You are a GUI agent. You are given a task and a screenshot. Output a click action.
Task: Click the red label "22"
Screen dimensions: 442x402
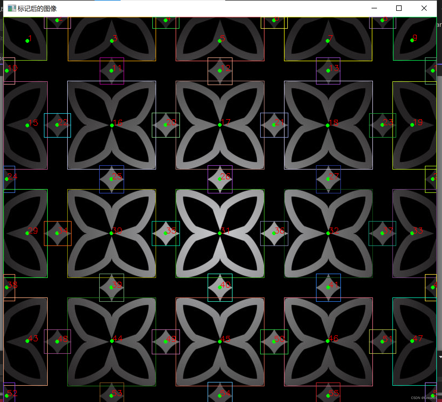(63, 122)
